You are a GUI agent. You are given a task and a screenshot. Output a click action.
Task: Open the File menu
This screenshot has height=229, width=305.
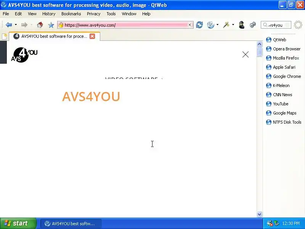coord(6,14)
